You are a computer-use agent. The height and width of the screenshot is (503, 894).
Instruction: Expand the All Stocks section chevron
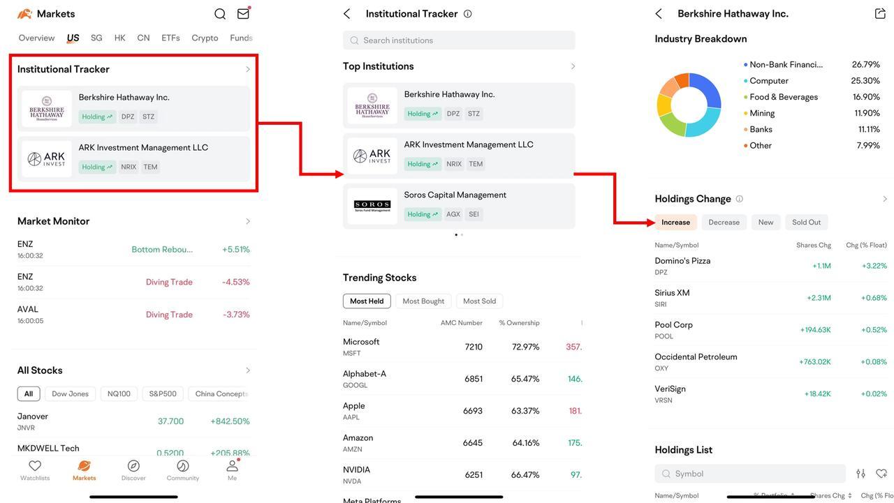click(248, 370)
